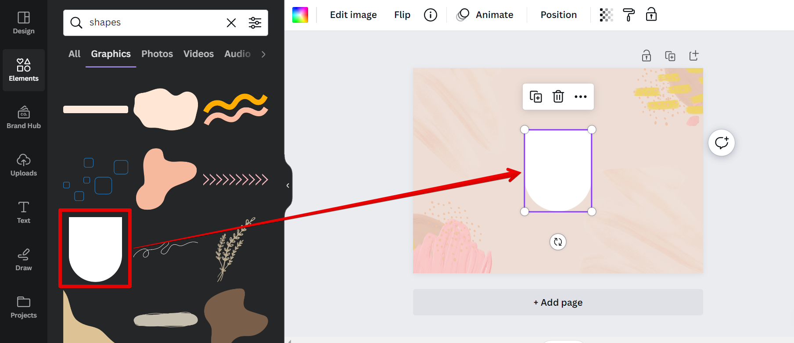The width and height of the screenshot is (794, 343).
Task: Open the Brand Hub panel
Action: coord(24,118)
